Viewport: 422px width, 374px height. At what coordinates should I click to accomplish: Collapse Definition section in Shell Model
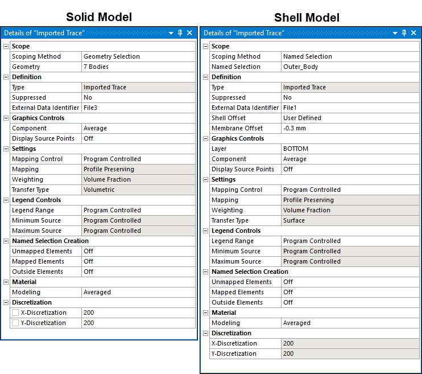206,77
